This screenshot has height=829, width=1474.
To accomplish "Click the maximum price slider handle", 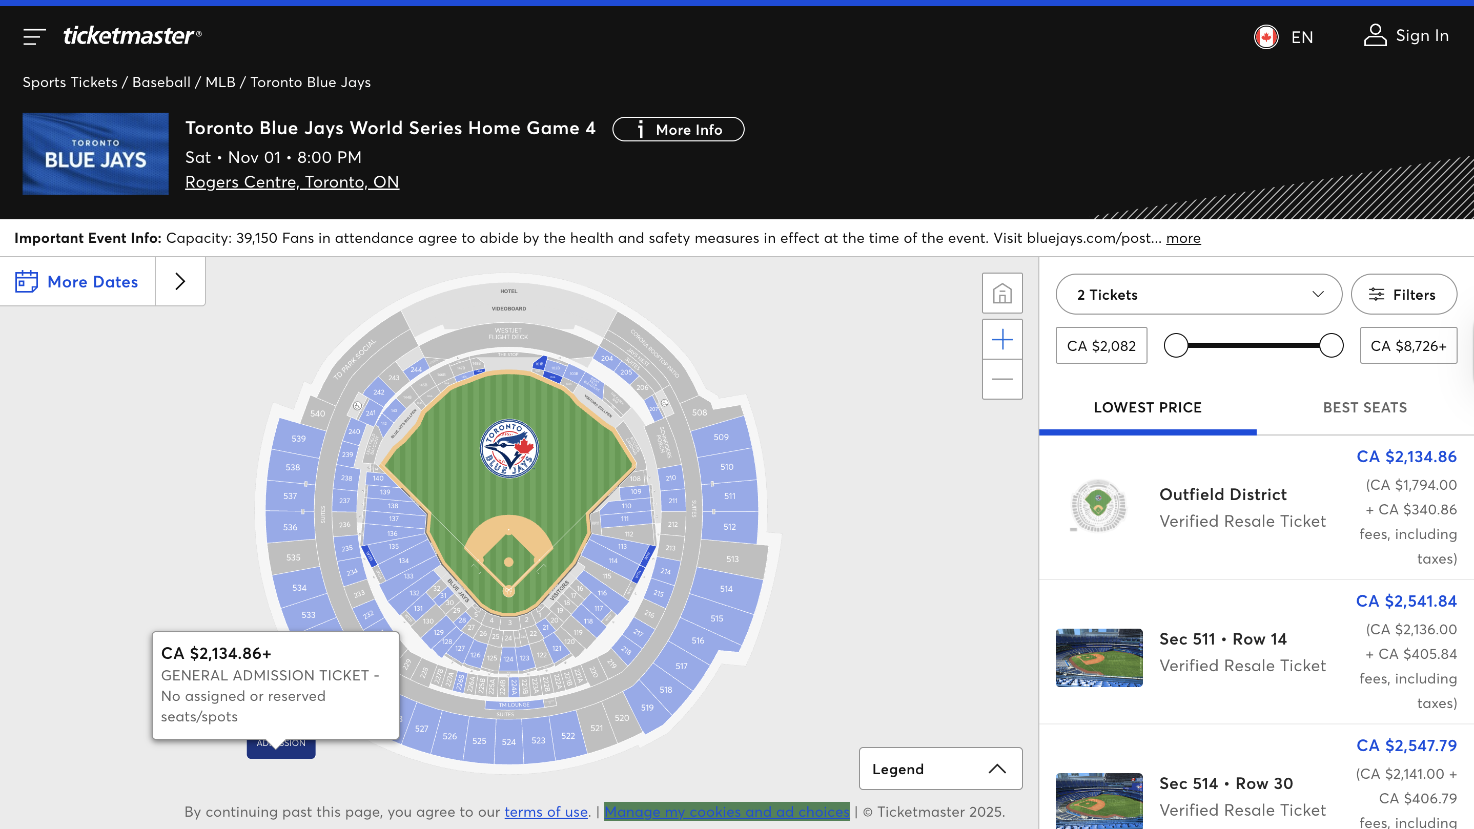I will (x=1331, y=345).
